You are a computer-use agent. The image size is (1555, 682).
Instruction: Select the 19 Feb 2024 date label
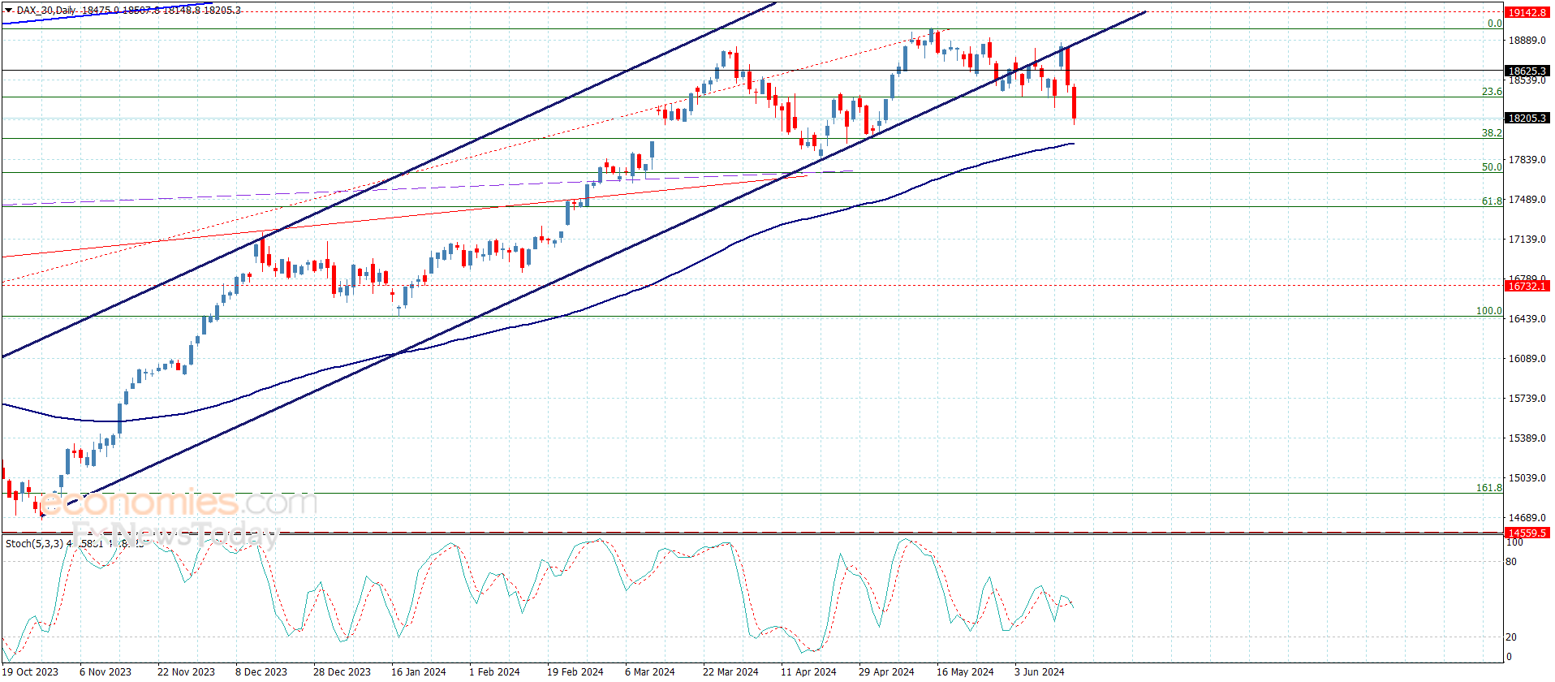pyautogui.click(x=575, y=671)
